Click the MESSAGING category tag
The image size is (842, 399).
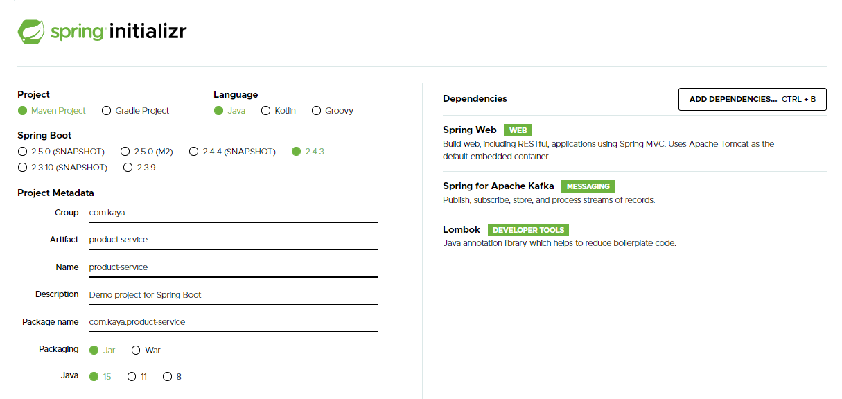tap(588, 186)
